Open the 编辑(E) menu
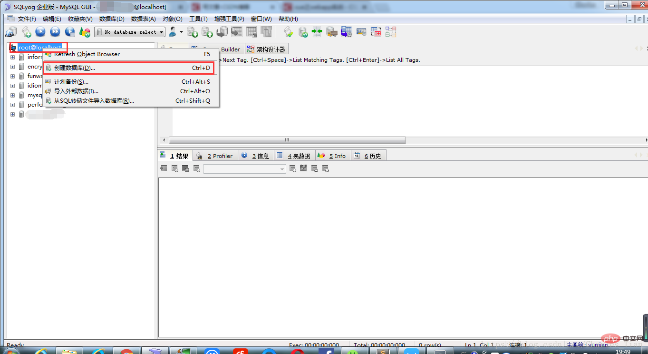Viewport: 648px width, 354px height. pos(52,19)
